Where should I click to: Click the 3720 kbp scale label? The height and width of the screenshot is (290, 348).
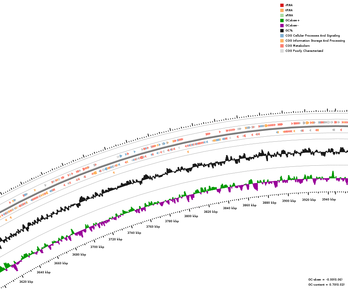[115, 239]
